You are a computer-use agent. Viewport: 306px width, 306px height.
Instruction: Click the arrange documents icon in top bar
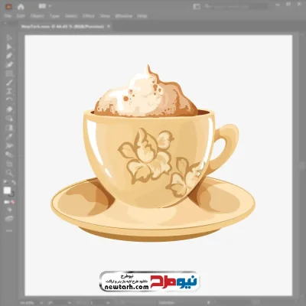coord(42,6)
